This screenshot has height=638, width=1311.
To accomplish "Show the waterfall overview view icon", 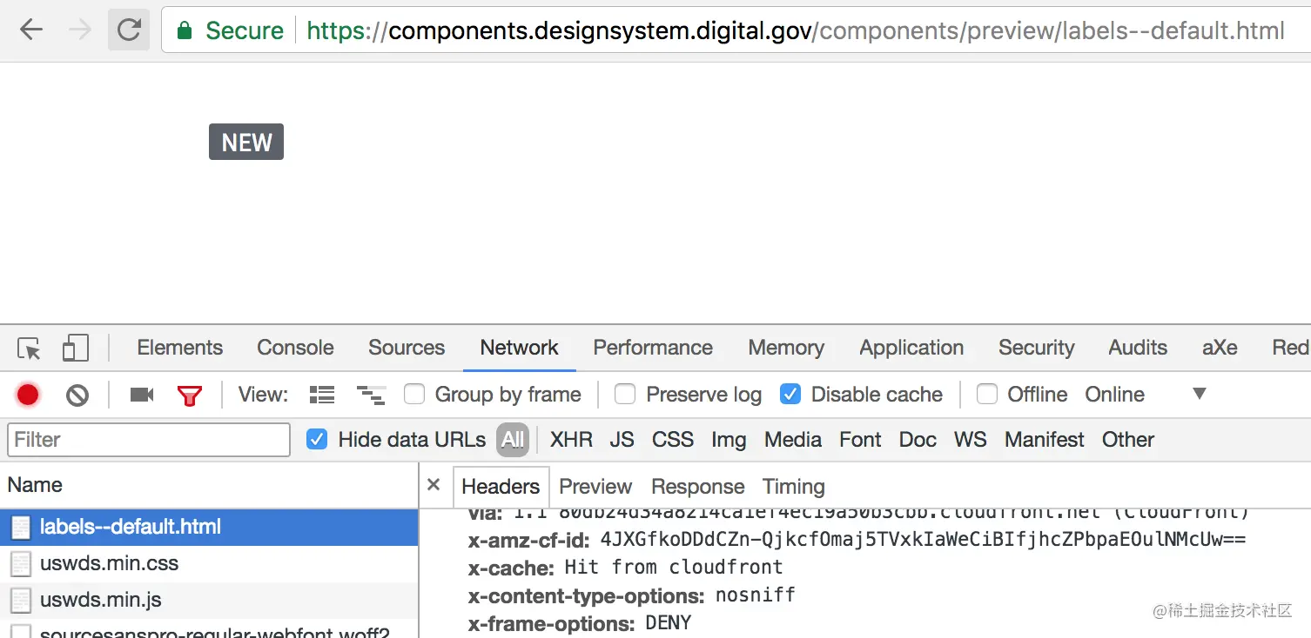I will point(371,395).
